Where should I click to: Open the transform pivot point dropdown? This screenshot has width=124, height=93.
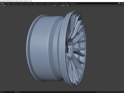[60, 6]
